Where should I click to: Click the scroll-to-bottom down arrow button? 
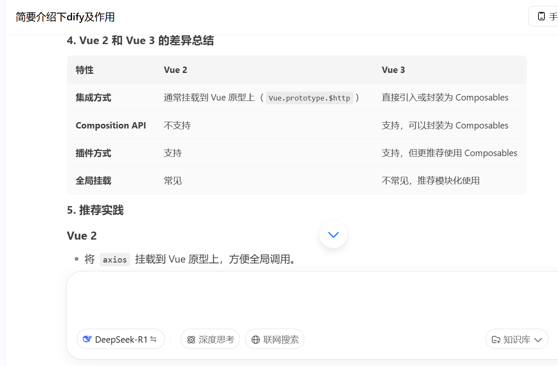(333, 235)
